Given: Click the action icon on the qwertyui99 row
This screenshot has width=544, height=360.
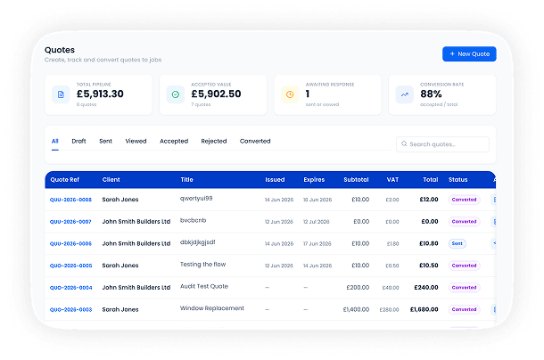Looking at the screenshot, I should click(494, 200).
